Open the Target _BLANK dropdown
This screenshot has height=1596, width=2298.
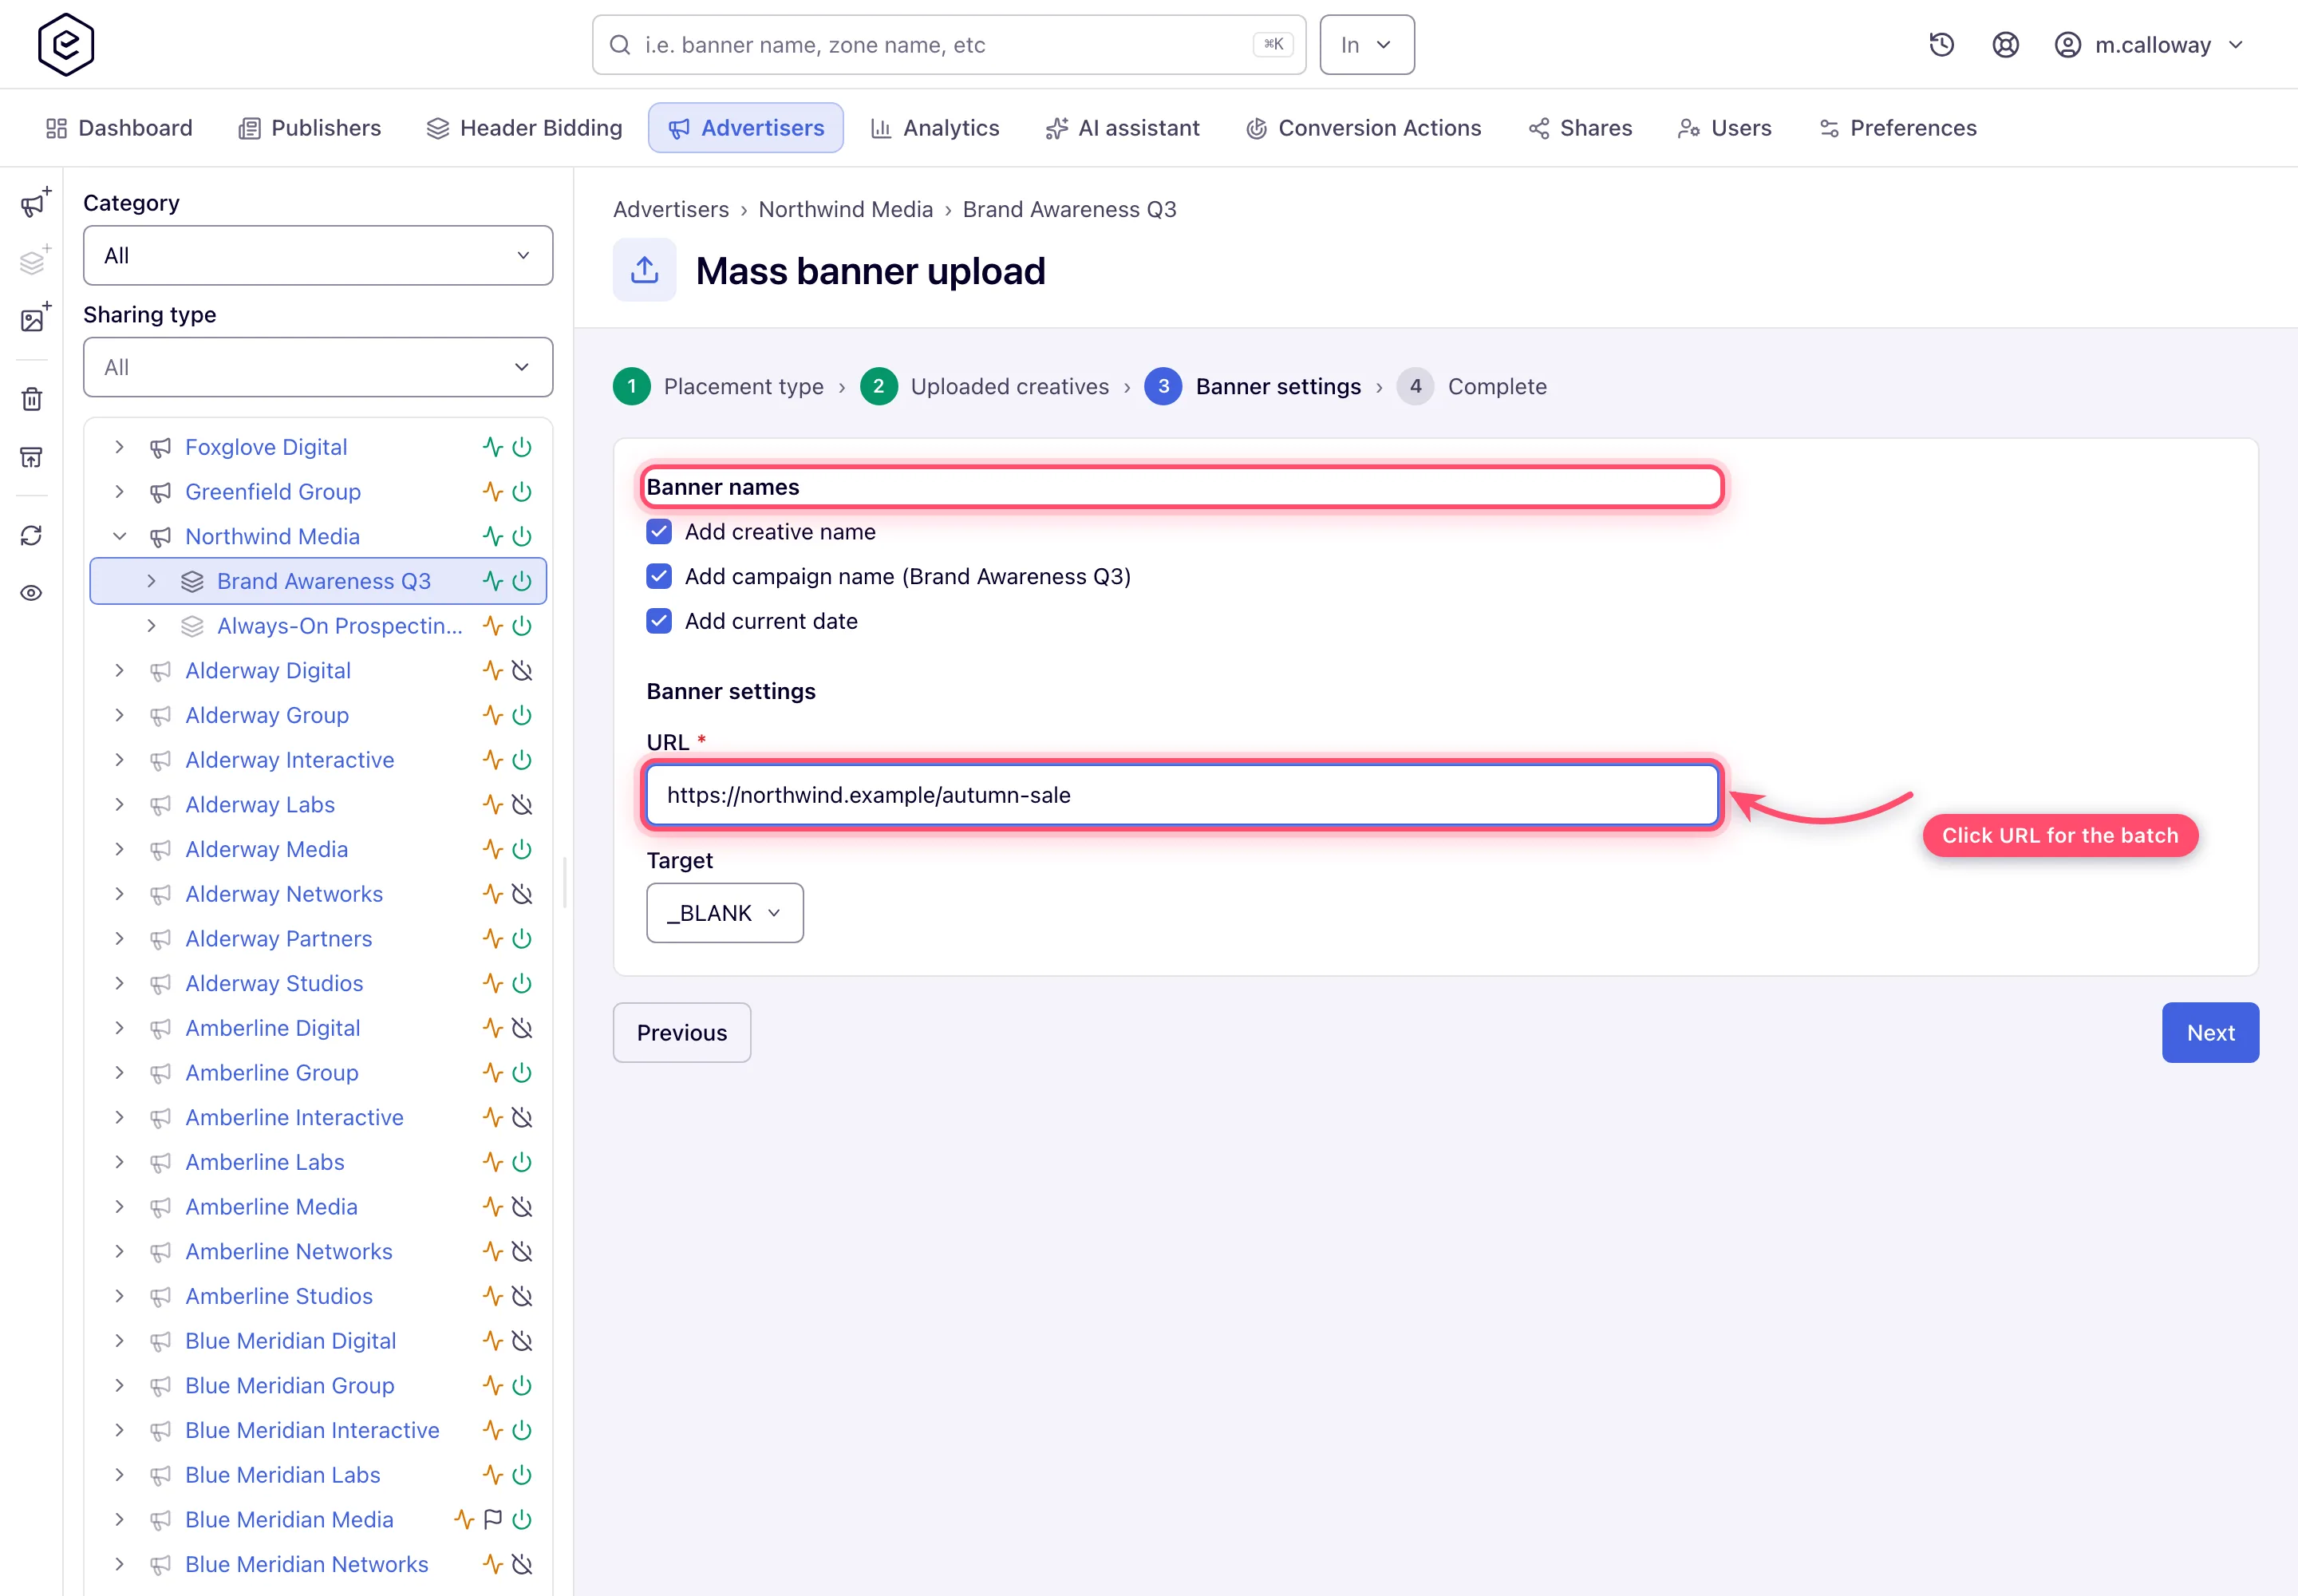click(725, 913)
